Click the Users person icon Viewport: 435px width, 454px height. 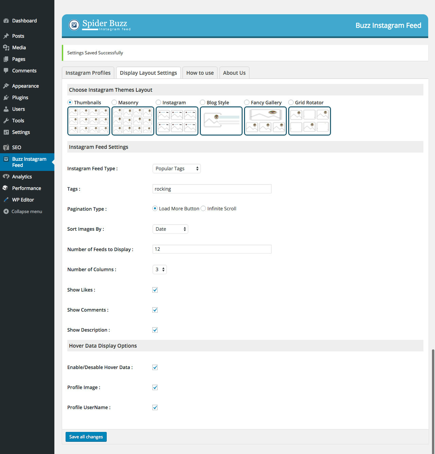6,109
